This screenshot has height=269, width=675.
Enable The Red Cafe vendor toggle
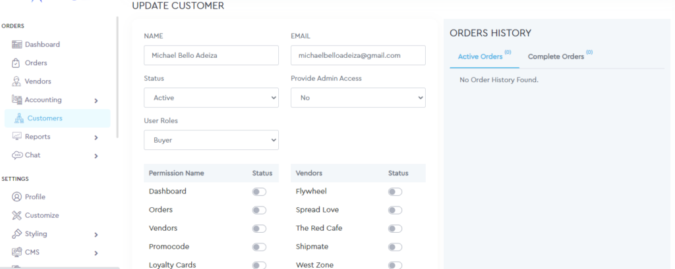(x=395, y=228)
